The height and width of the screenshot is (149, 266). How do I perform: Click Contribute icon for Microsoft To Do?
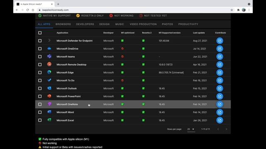[x=219, y=80]
